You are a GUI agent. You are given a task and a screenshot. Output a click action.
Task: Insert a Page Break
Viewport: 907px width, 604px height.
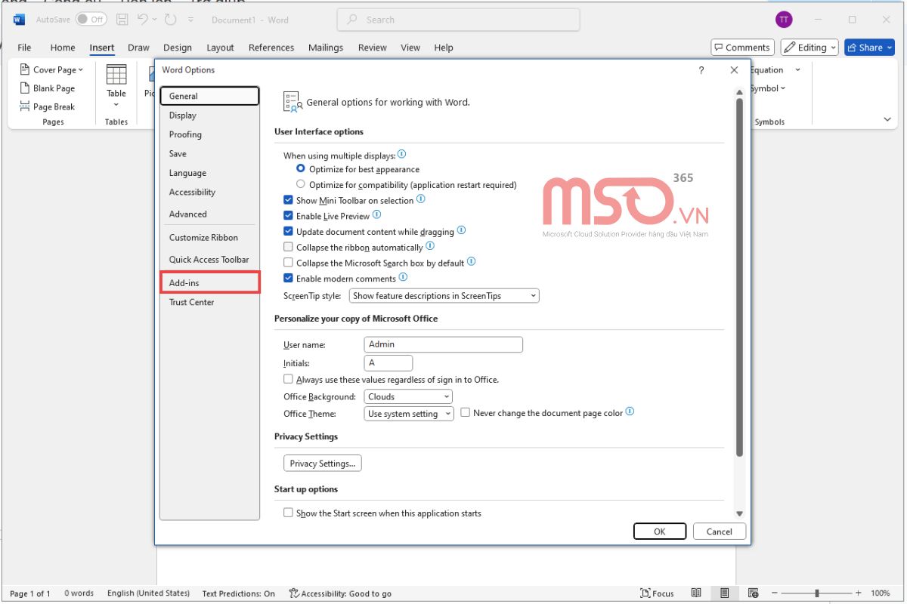[x=48, y=107]
